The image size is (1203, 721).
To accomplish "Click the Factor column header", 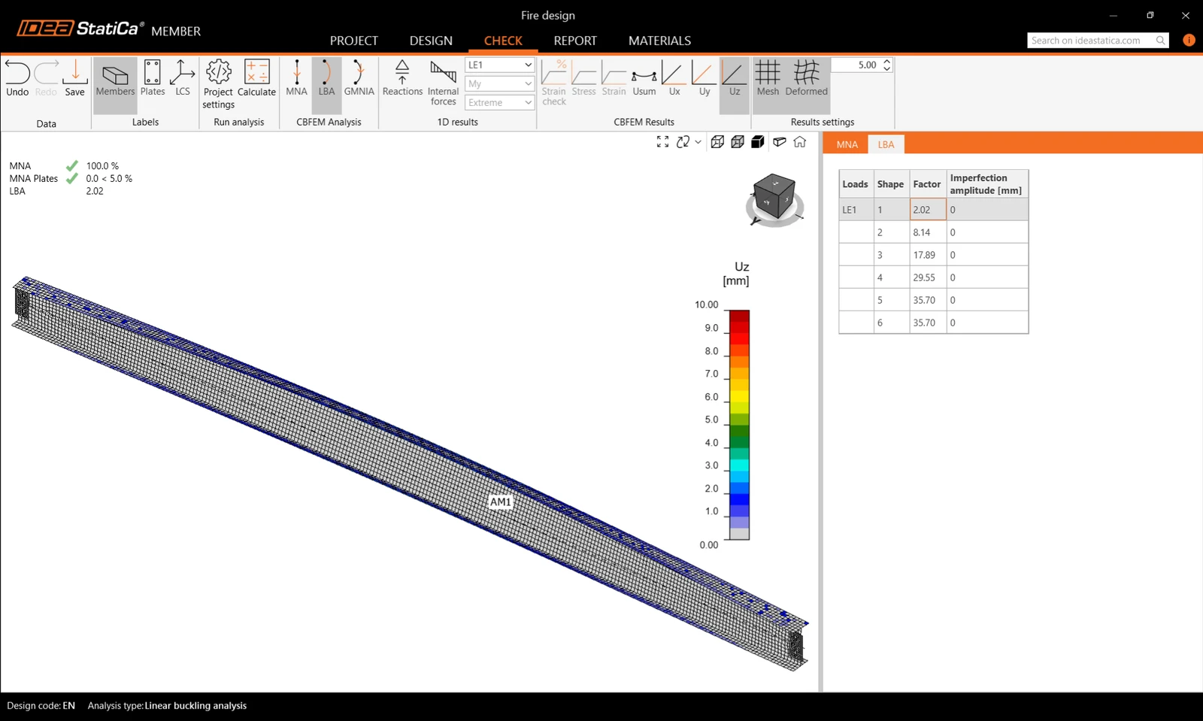I will point(927,184).
